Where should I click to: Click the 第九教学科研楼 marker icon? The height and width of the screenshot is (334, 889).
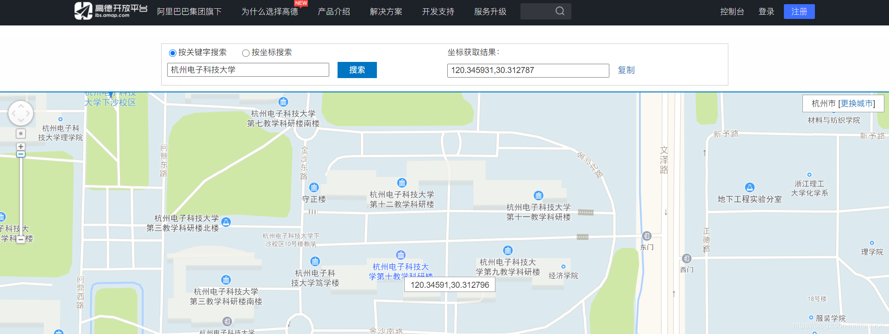[x=508, y=250]
